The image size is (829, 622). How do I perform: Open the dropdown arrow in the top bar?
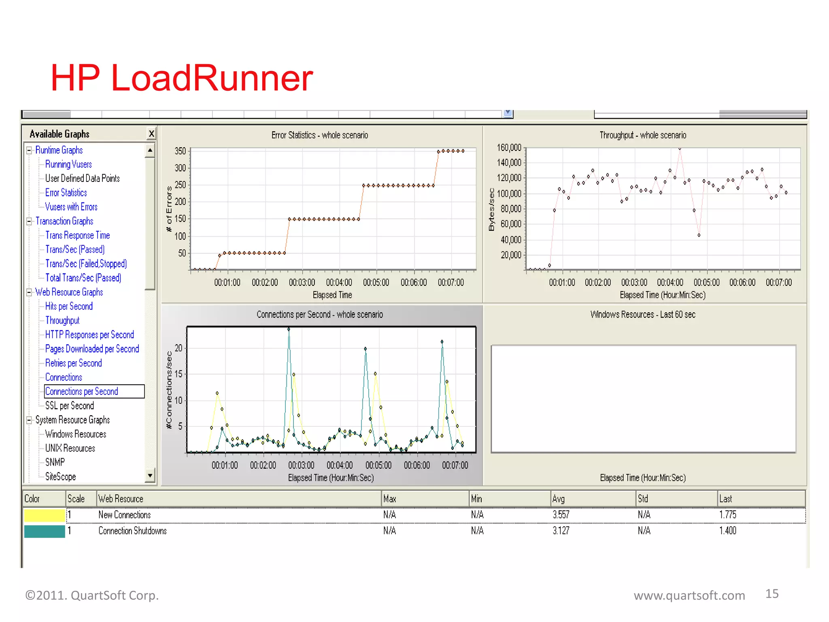pos(508,113)
